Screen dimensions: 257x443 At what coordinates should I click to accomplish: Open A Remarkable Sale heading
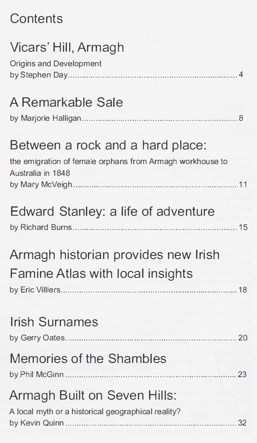66,102
